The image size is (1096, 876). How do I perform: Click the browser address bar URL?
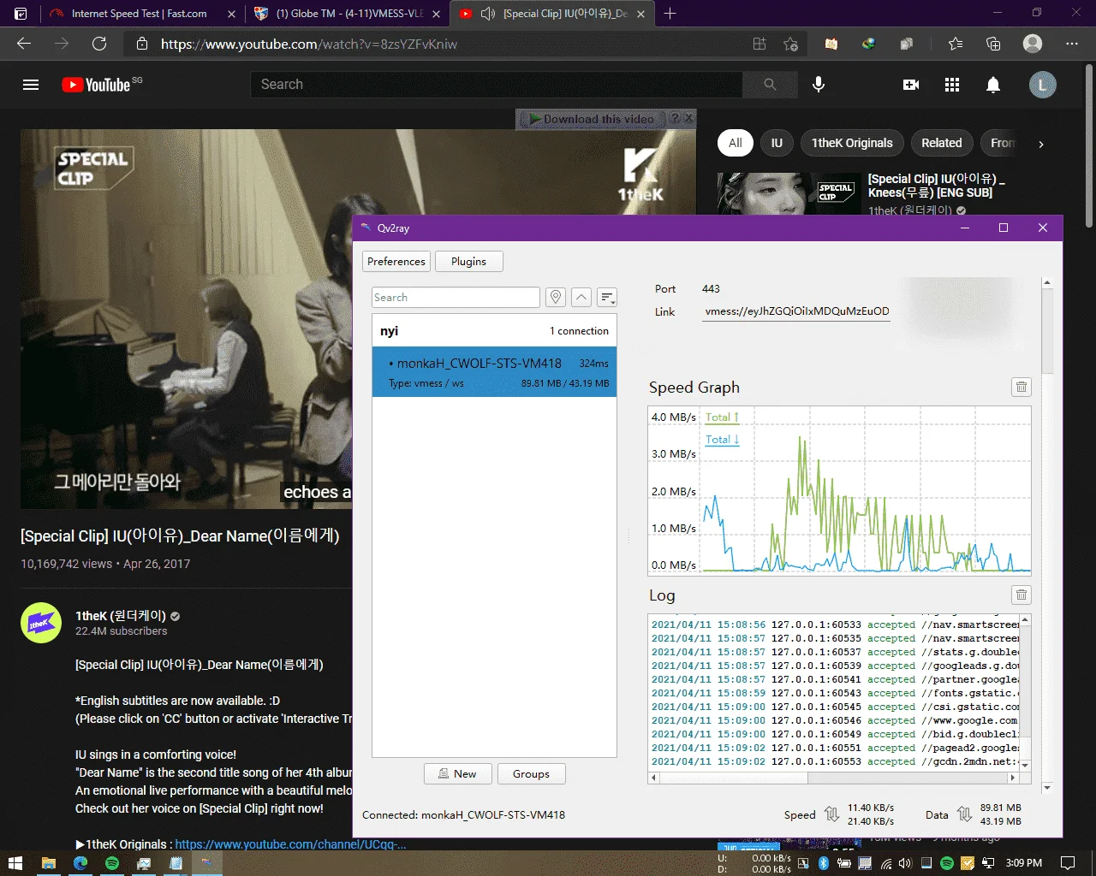pyautogui.click(x=308, y=44)
